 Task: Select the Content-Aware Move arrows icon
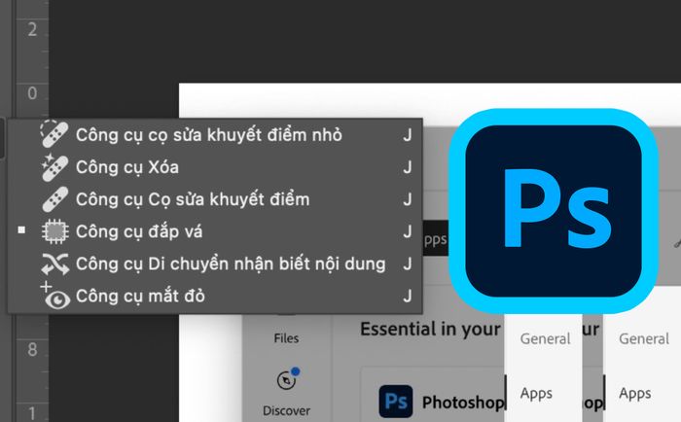pyautogui.click(x=54, y=264)
